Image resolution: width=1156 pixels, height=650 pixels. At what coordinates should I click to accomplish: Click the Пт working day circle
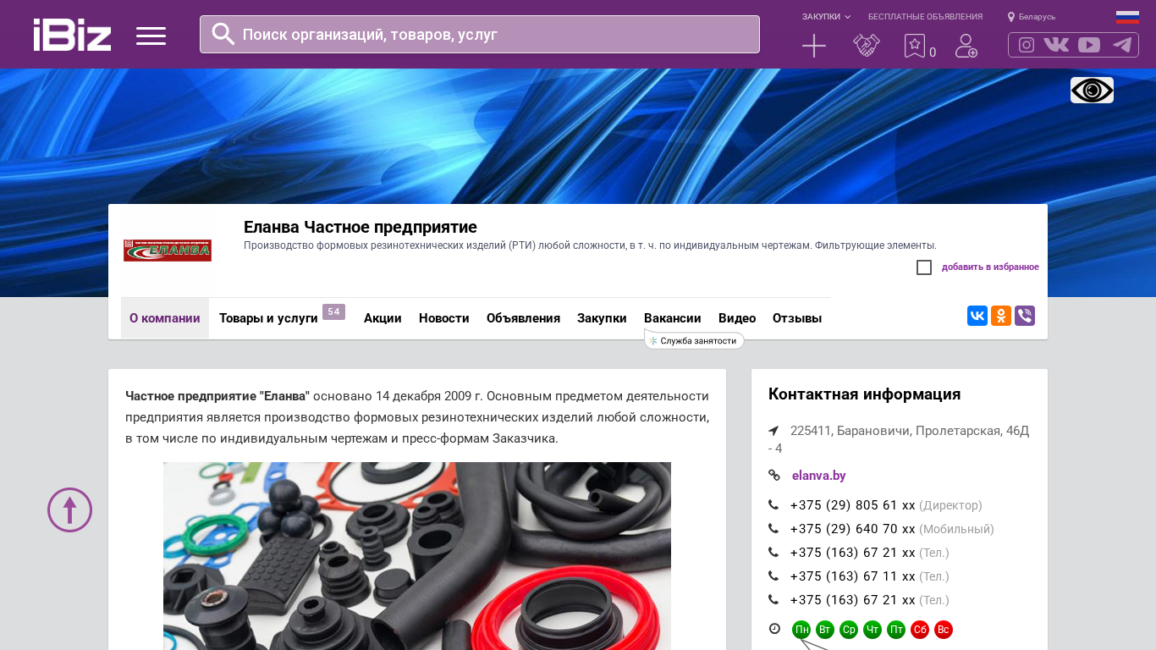click(896, 630)
